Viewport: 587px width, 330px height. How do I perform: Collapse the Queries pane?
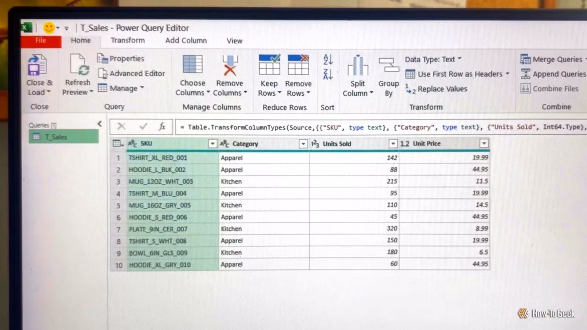tap(99, 124)
